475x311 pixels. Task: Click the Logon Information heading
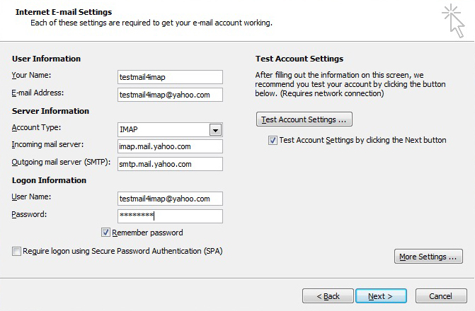click(x=49, y=180)
